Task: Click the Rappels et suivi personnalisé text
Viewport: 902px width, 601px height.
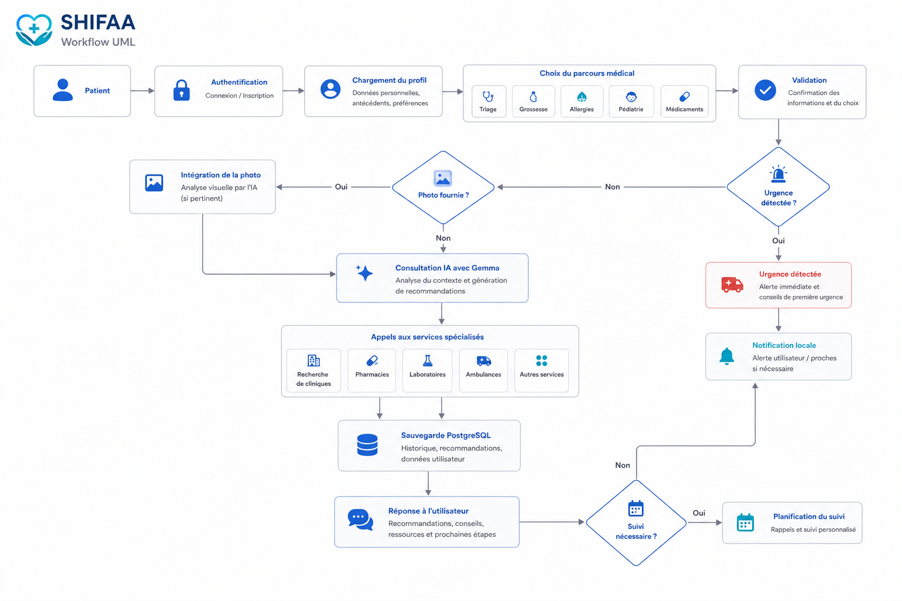Action: pos(813,529)
